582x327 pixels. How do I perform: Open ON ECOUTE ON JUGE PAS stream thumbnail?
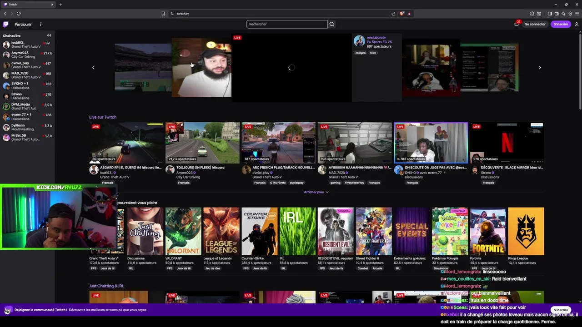tap(431, 143)
